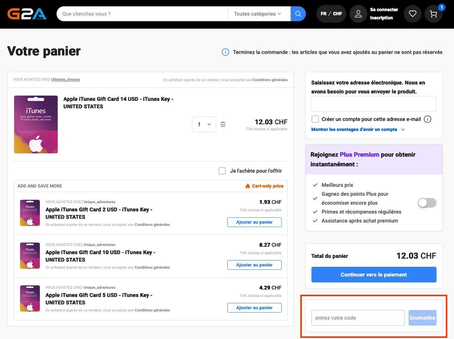Click the info icon next to the account checkbox
The image size is (454, 339).
(x=427, y=119)
